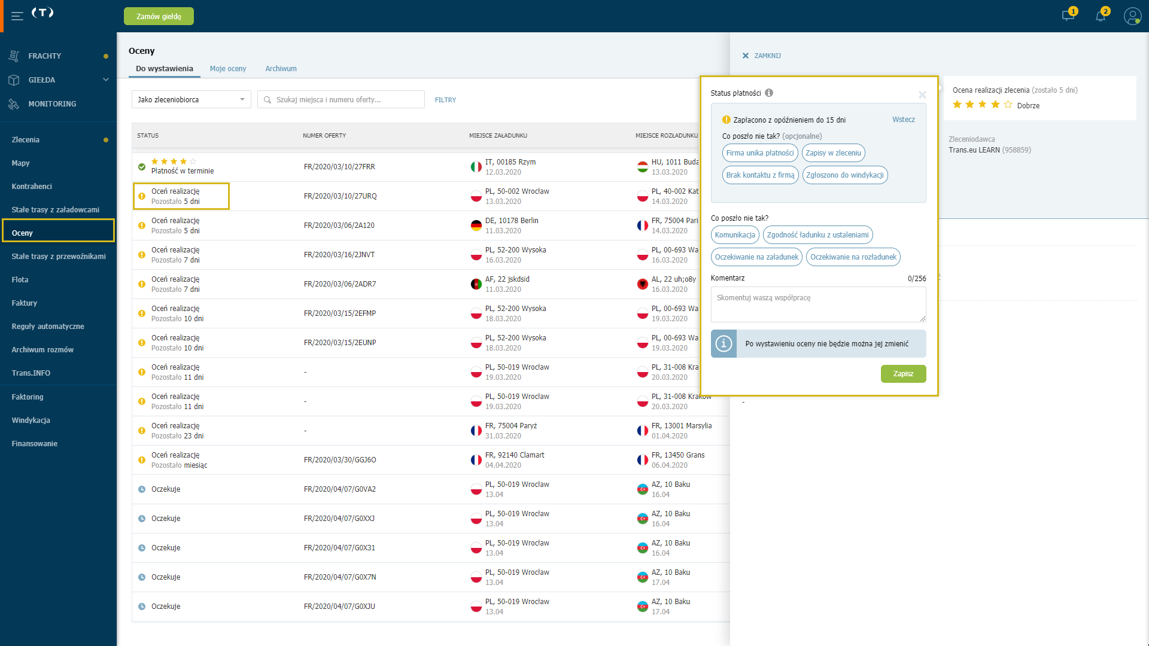Toggle the Zapisy w zleceniu tag
The image size is (1149, 646).
coord(833,153)
